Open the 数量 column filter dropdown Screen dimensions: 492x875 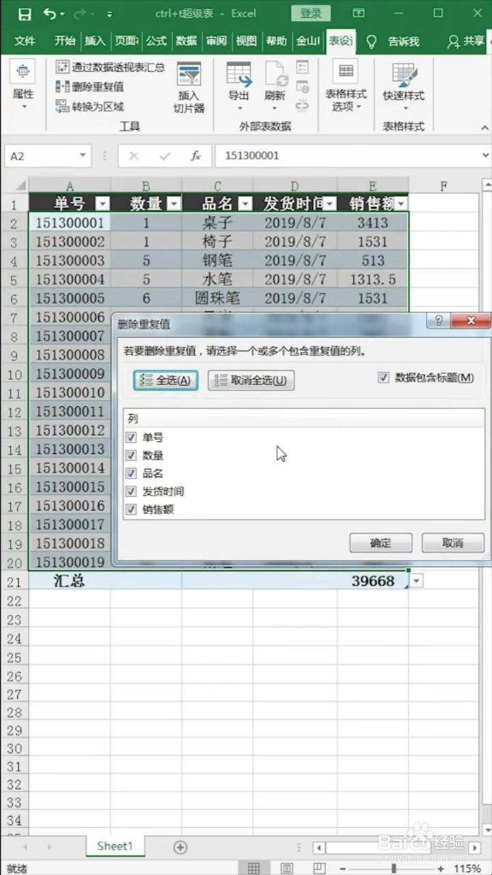pos(174,204)
